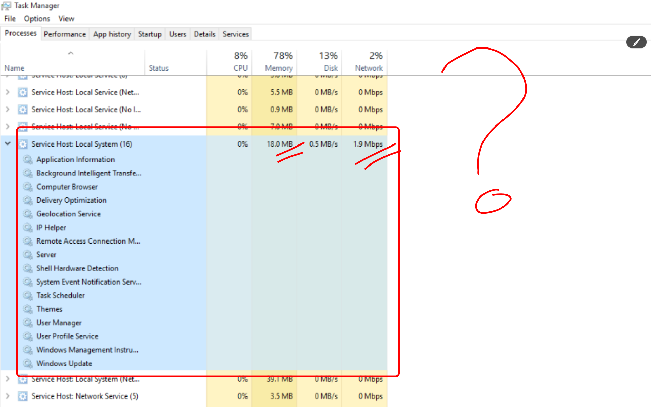Expand Service Host: Local Service (No I... row

(8, 109)
